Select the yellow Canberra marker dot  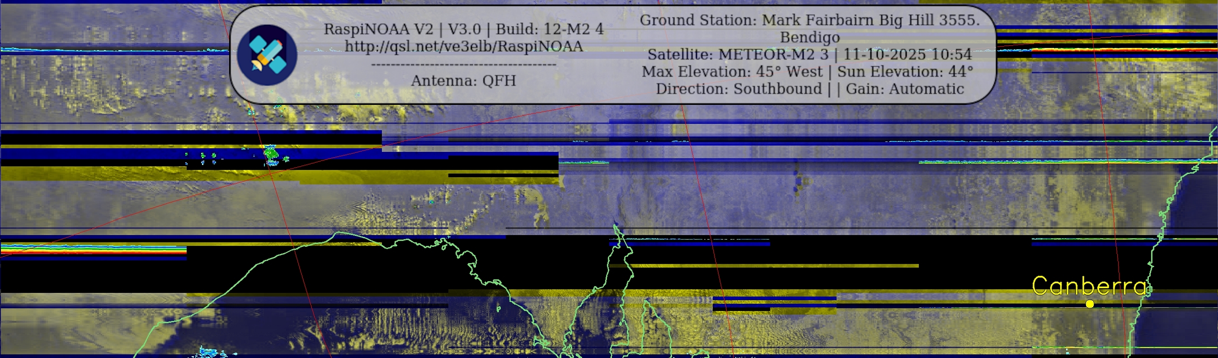tap(1090, 304)
